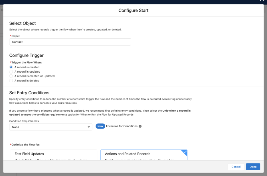Select the 'A record is created' trigger option
The image size is (267, 176).
pos(11,67)
